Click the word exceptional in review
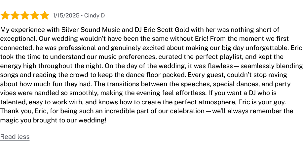This screenshot has width=303, height=155. tap(19, 39)
